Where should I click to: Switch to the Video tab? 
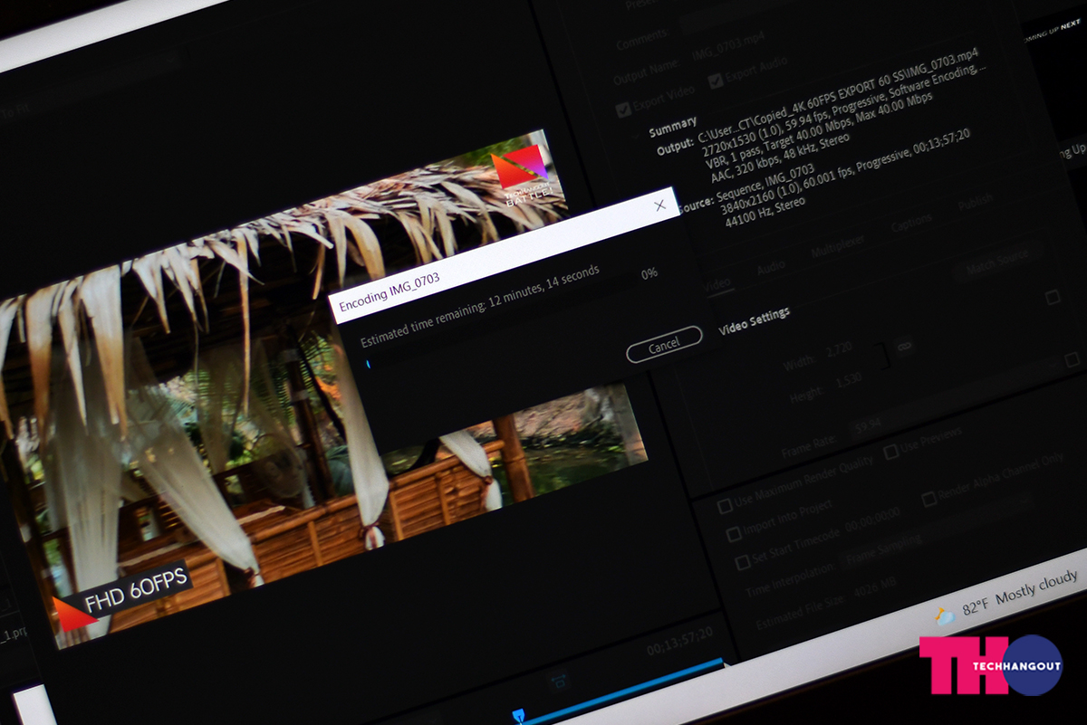pos(717,283)
